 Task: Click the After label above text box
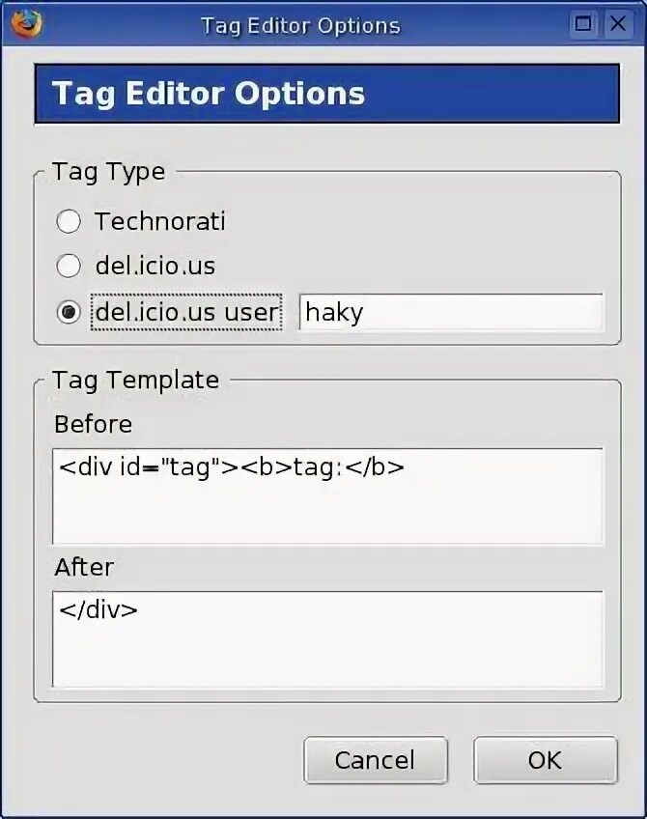(84, 567)
